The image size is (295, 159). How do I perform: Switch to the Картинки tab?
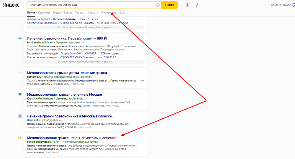44,13
